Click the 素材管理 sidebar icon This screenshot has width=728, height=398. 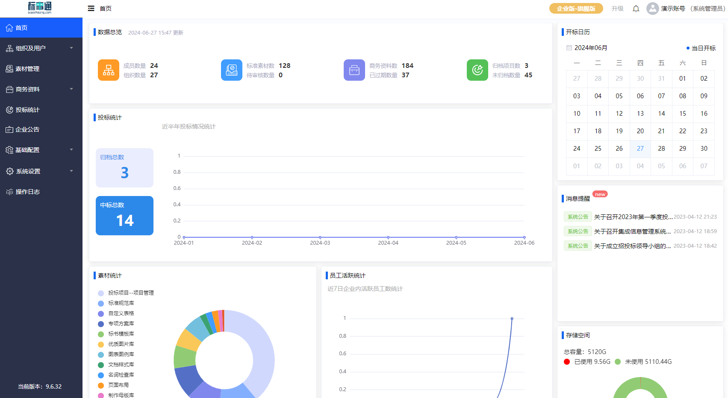pos(9,69)
